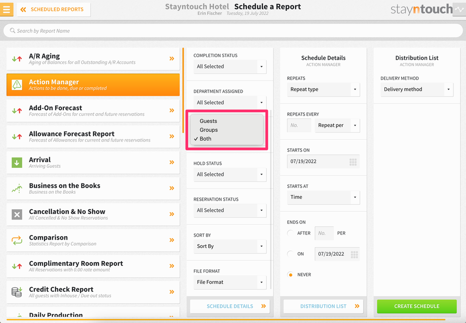Open the hamburger main menu
The width and height of the screenshot is (466, 323).
(6, 9)
